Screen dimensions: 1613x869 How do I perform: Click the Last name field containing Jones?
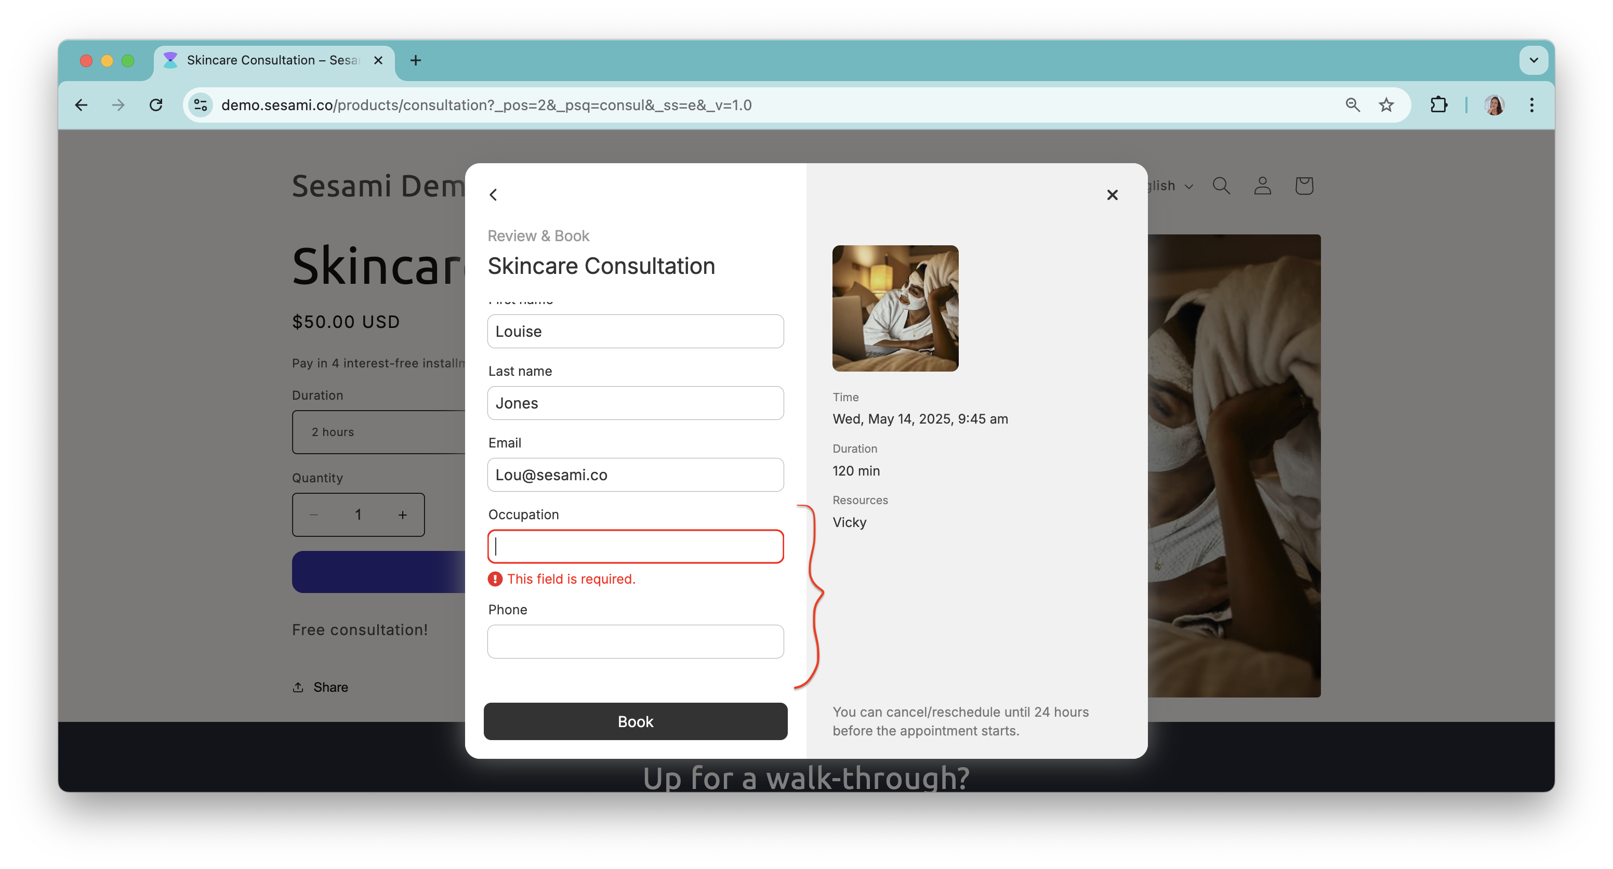click(635, 403)
